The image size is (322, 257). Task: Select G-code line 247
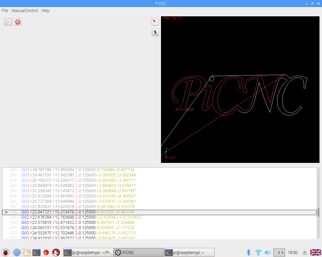pyautogui.click(x=159, y=207)
